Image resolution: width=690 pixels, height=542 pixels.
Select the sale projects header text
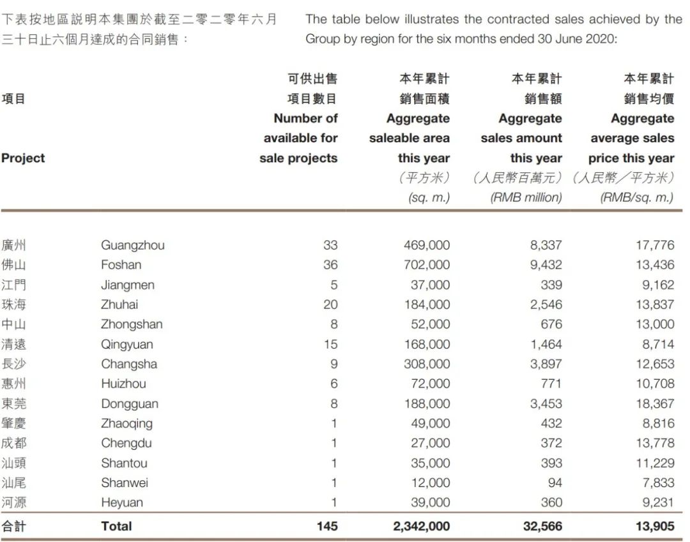298,158
